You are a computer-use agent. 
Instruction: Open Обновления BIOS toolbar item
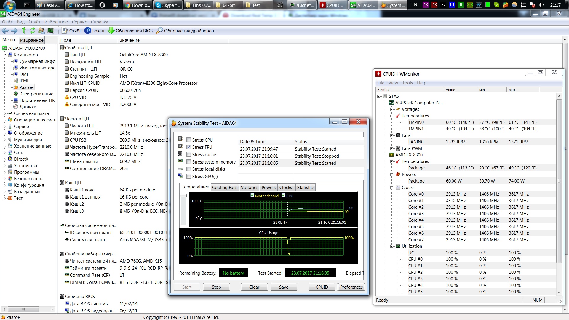pos(130,31)
